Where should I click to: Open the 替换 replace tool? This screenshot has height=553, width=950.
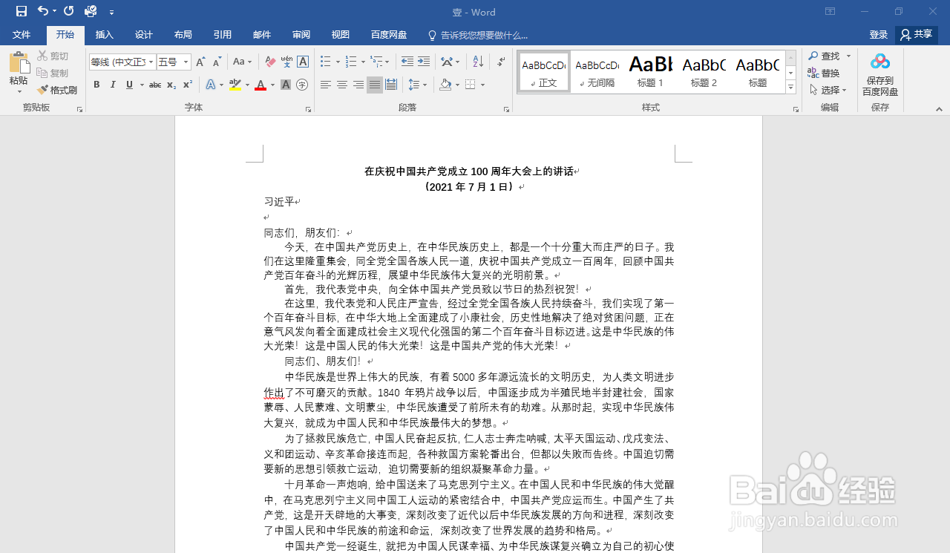click(824, 73)
